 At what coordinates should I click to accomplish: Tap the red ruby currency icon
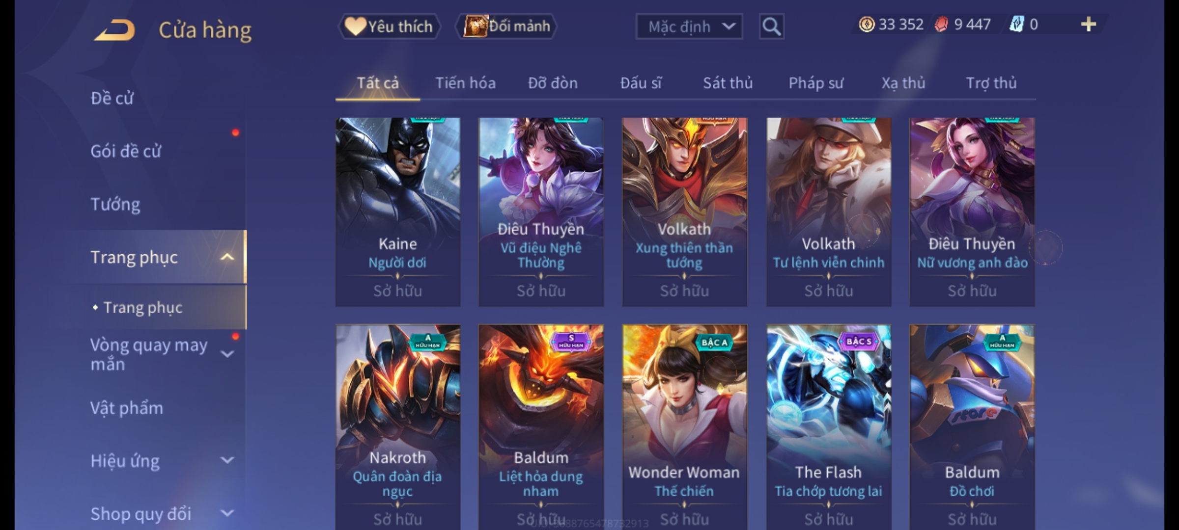pyautogui.click(x=941, y=24)
